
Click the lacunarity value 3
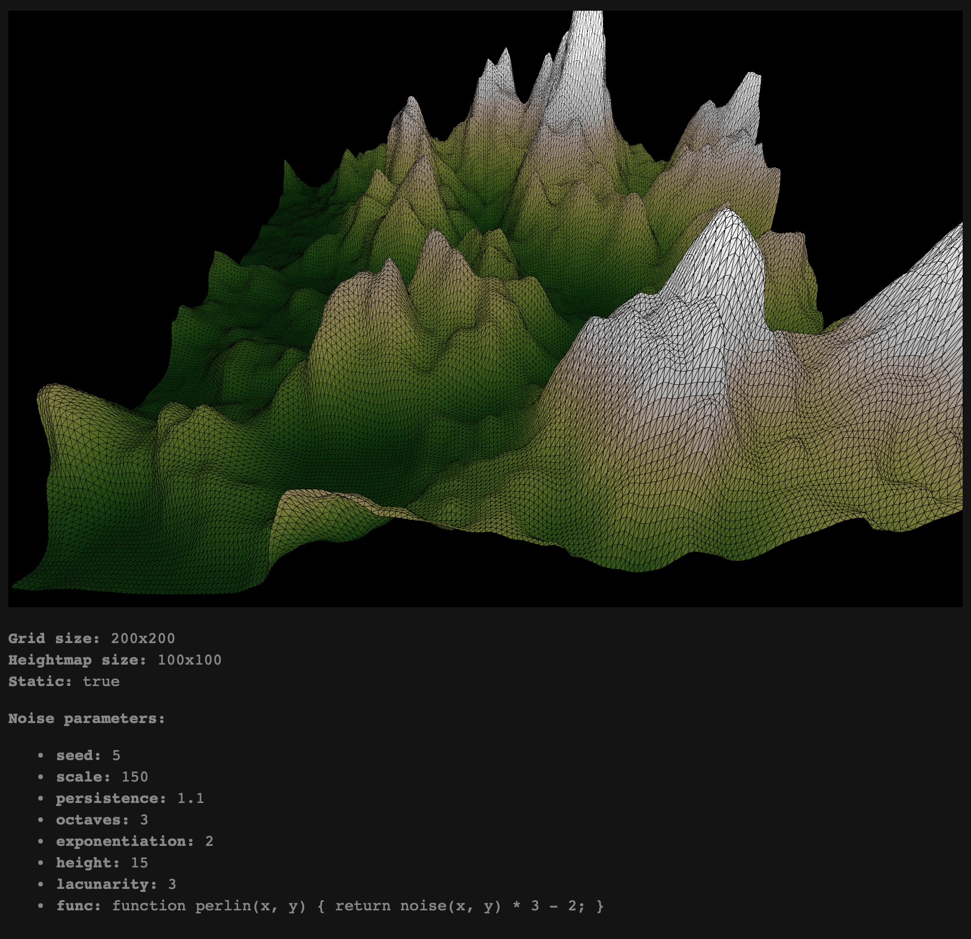point(173,885)
